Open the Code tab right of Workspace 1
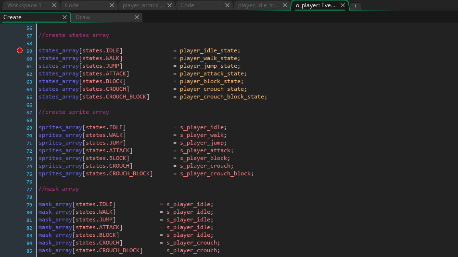Screen dimensions: 458x257 72,5
